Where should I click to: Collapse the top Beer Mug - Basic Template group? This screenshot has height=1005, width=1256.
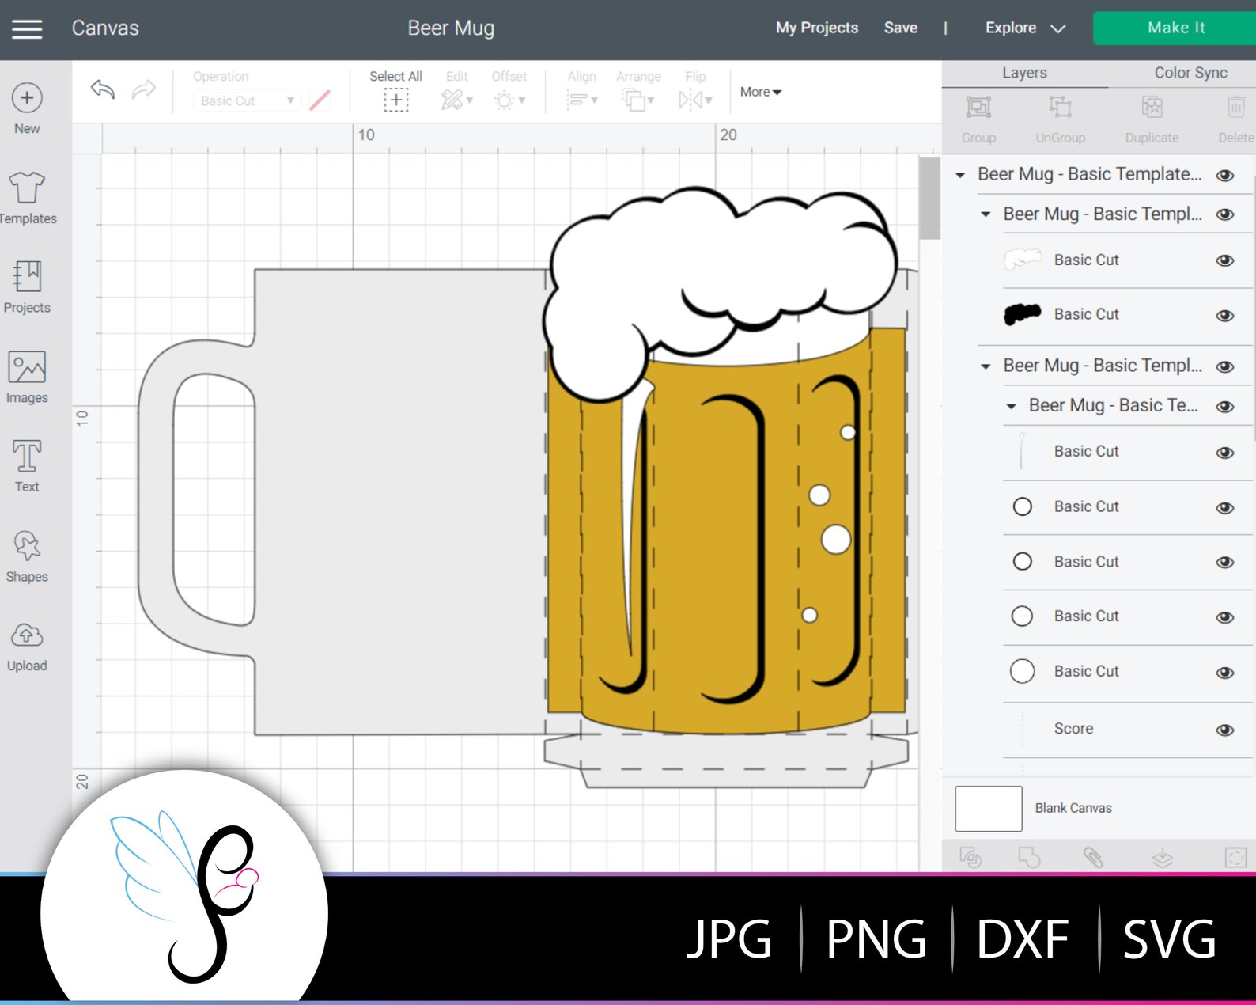point(960,175)
